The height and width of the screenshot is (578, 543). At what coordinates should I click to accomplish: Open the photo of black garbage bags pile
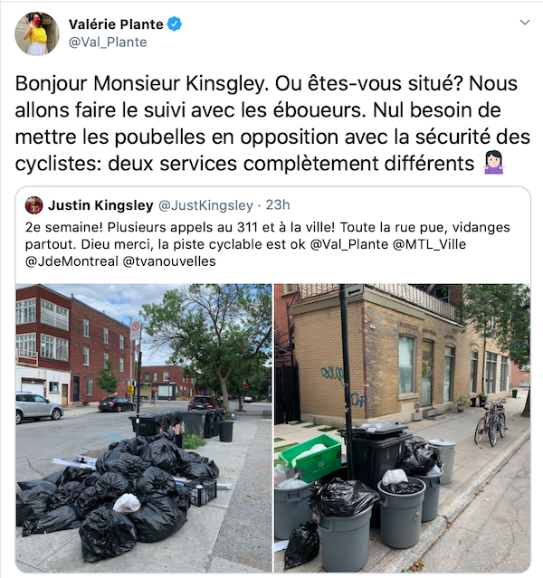coord(144,428)
